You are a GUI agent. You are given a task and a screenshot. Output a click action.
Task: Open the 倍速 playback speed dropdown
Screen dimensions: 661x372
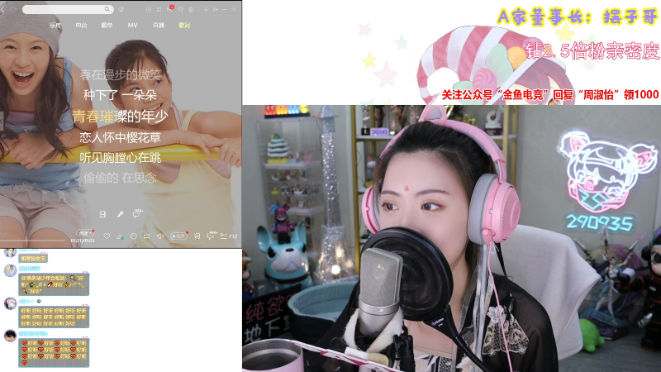click(x=85, y=233)
